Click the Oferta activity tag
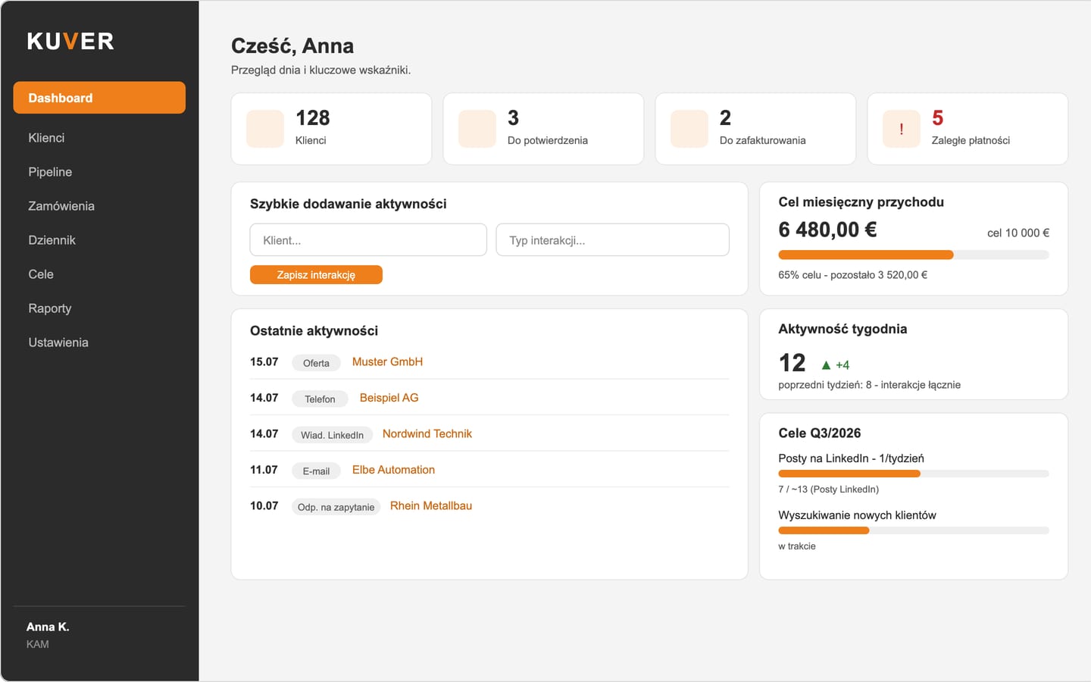The width and height of the screenshot is (1091, 682). (x=316, y=363)
